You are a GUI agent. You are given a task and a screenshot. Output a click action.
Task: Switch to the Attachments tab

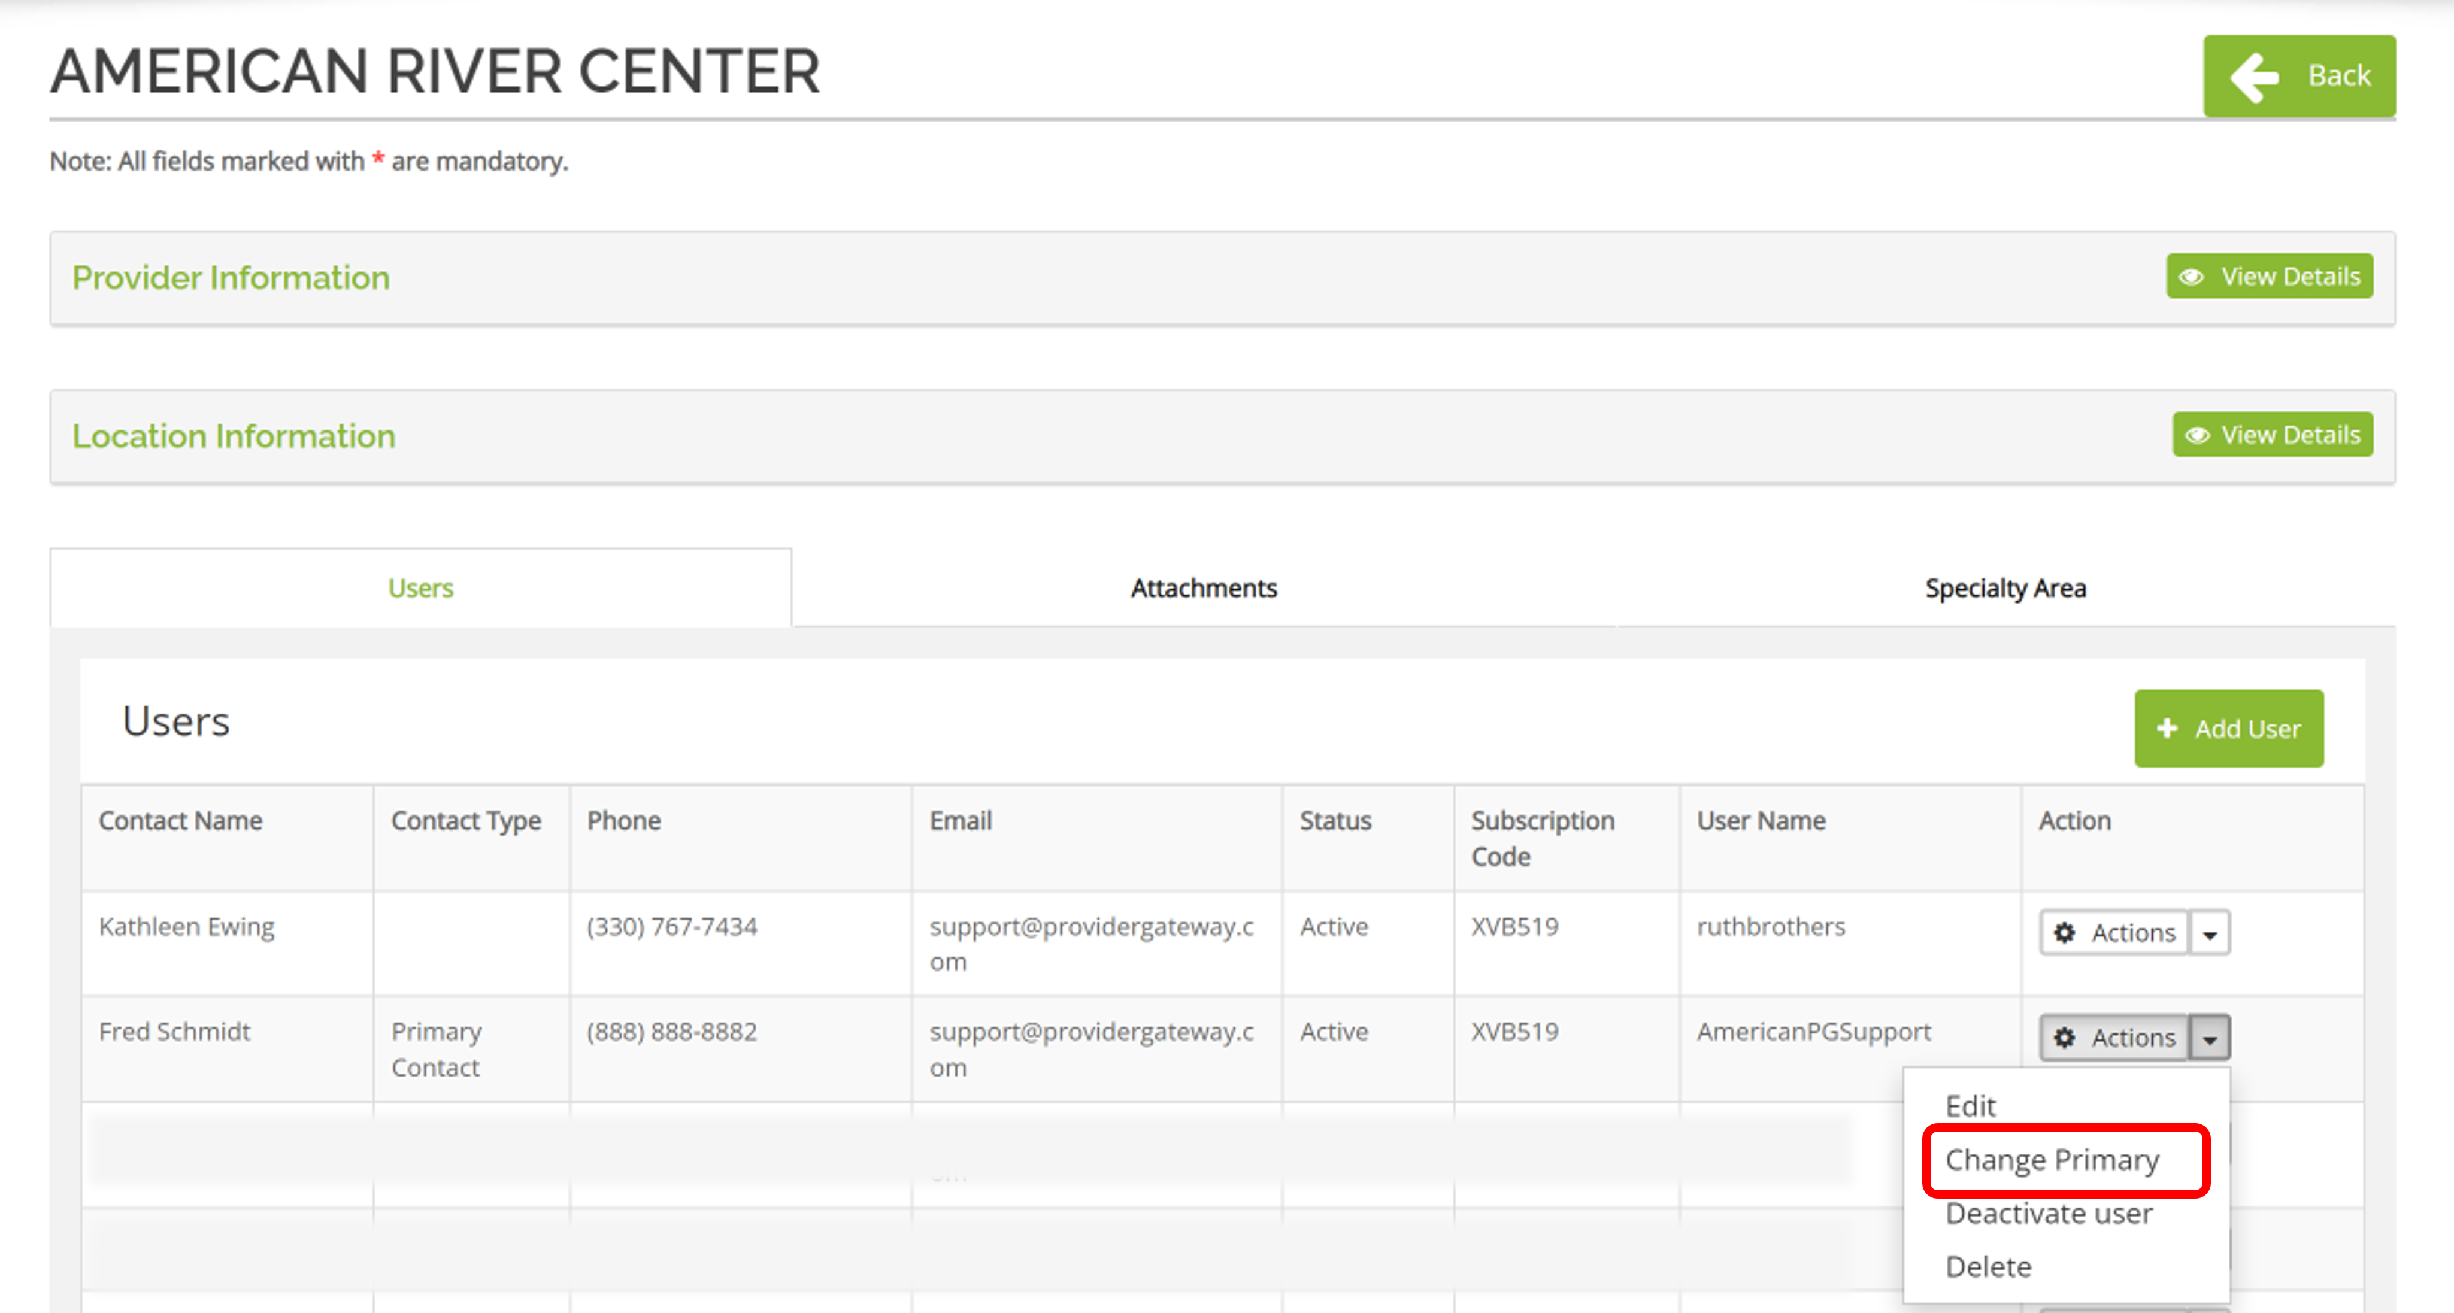tap(1203, 587)
